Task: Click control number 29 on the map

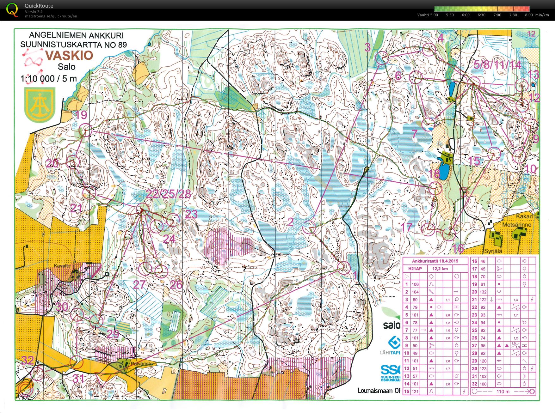Action: [x=113, y=333]
